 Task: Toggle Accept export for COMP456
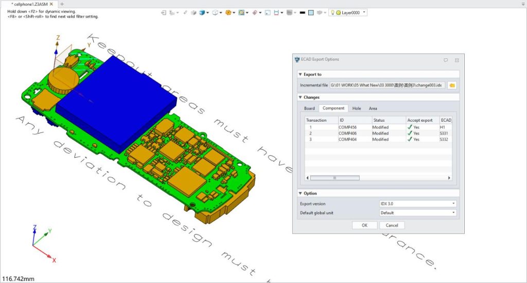coord(413,127)
